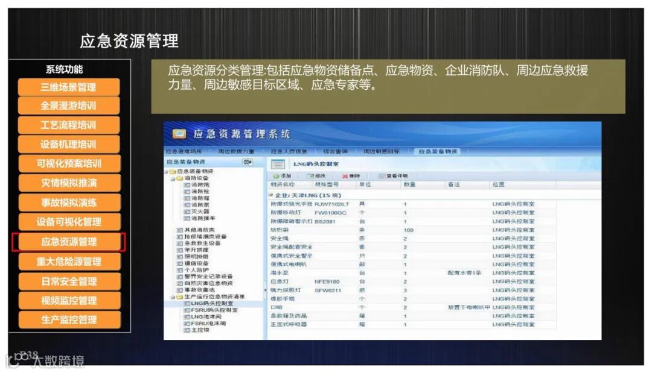652x373 pixels.
Task: Click the BS2081 model cell
Action: pyautogui.click(x=325, y=222)
